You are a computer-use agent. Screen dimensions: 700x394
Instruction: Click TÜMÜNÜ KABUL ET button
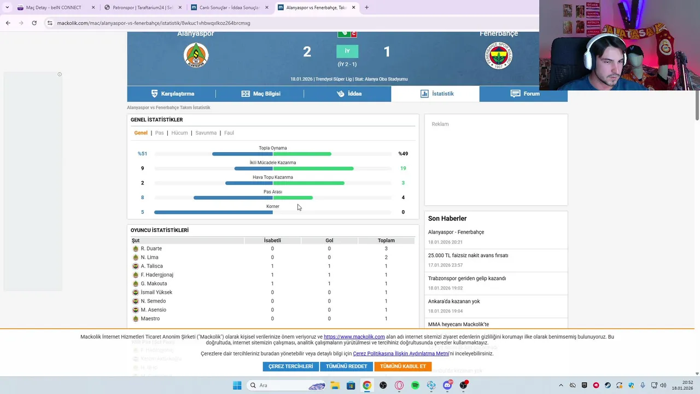point(403,366)
